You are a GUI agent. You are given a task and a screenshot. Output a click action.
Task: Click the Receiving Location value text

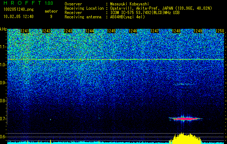click(x=161, y=8)
